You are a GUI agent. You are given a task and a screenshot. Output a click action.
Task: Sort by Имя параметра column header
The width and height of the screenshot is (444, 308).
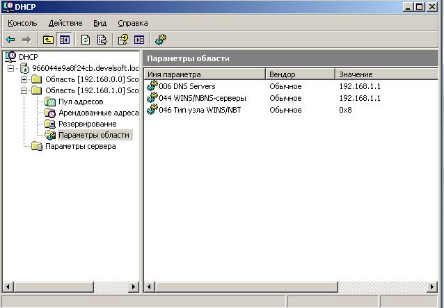point(205,74)
